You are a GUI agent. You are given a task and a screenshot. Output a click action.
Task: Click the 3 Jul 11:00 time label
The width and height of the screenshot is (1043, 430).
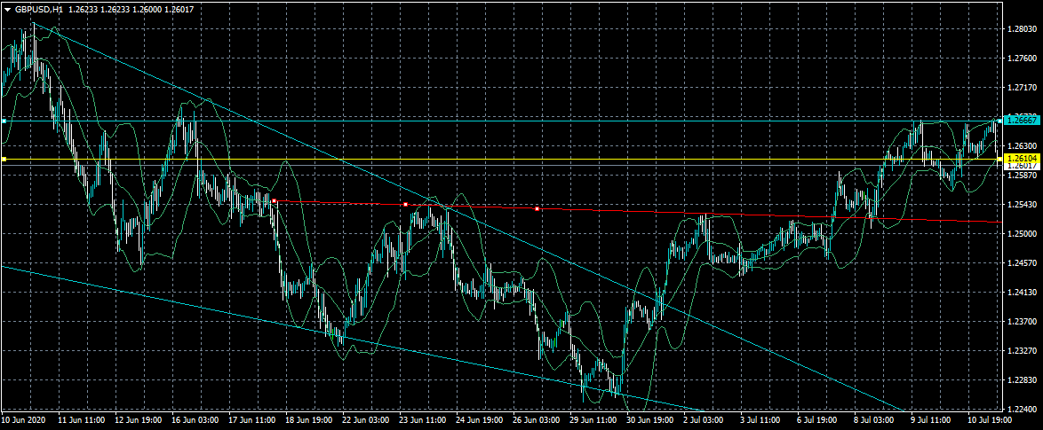coord(759,420)
